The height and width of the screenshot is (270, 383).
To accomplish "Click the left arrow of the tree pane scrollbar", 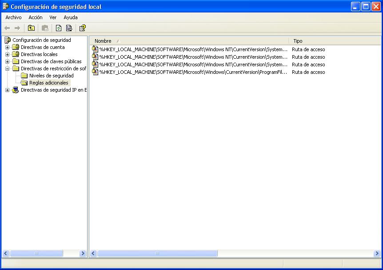I will click(6, 254).
